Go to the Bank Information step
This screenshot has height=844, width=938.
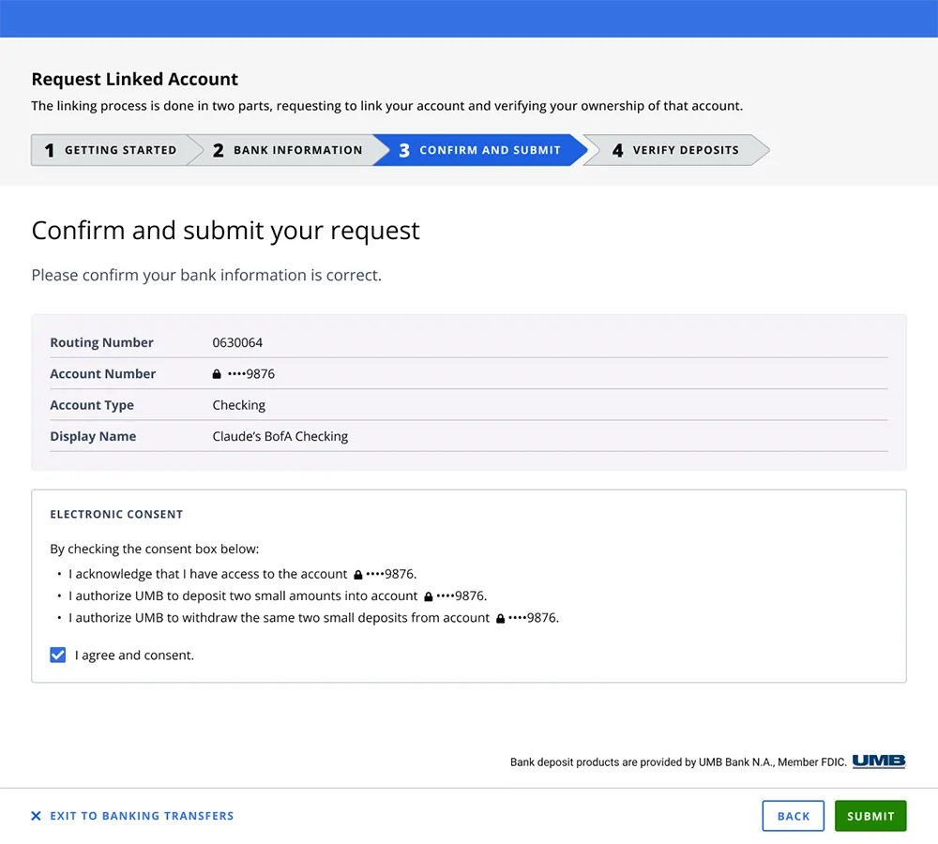coord(288,150)
